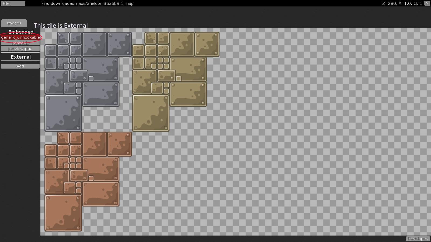Click the large gray unhookable tile thumbnail
The image size is (431, 242).
coord(63,113)
